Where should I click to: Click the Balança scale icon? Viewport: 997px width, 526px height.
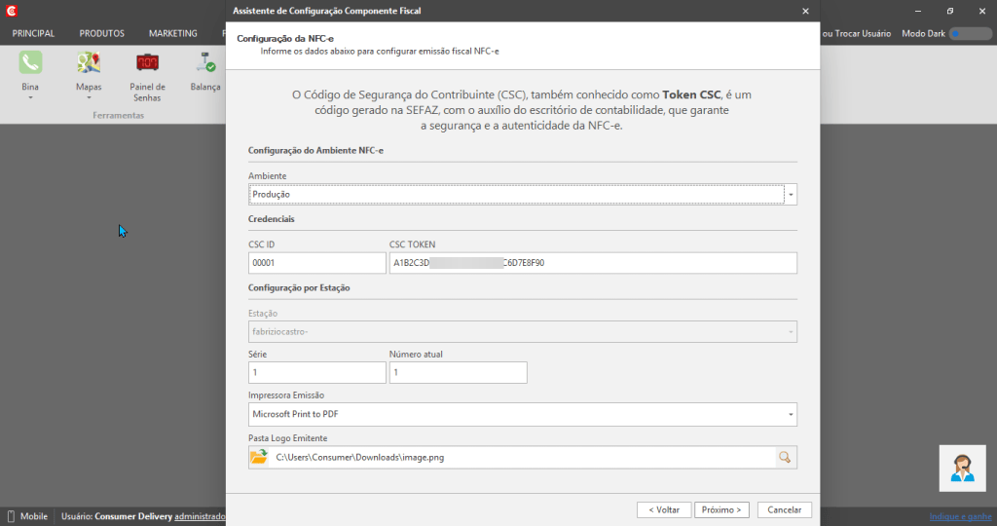point(205,62)
